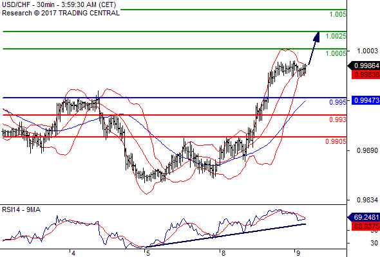Click the red 0.9905 support label

(336, 141)
